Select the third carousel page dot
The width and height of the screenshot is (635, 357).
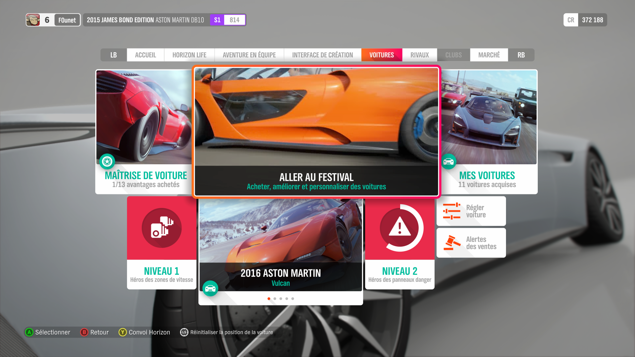[281, 298]
